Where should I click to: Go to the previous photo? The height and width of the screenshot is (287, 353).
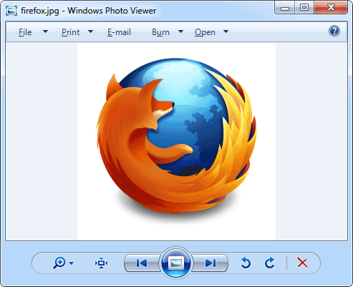coord(142,263)
